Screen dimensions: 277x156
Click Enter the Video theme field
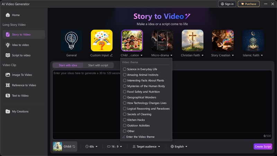[146, 137]
